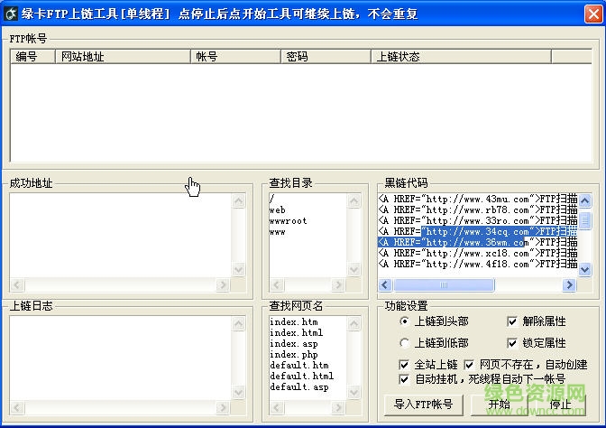Screen dimensions: 606x428
Task: Click down arrow in 查找网页名 list scrollbar
Action: 353,393
